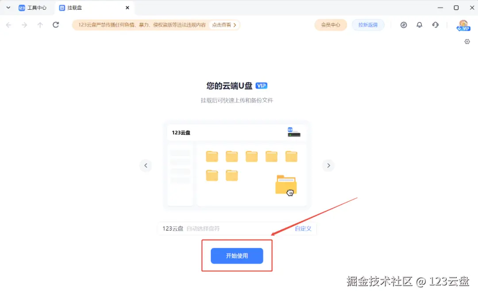478x296 pixels.
Task: Click the 123云盘 drive letter field
Action: pos(237,229)
